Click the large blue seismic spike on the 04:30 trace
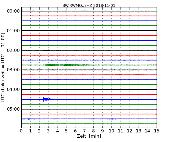 (x=47, y=99)
